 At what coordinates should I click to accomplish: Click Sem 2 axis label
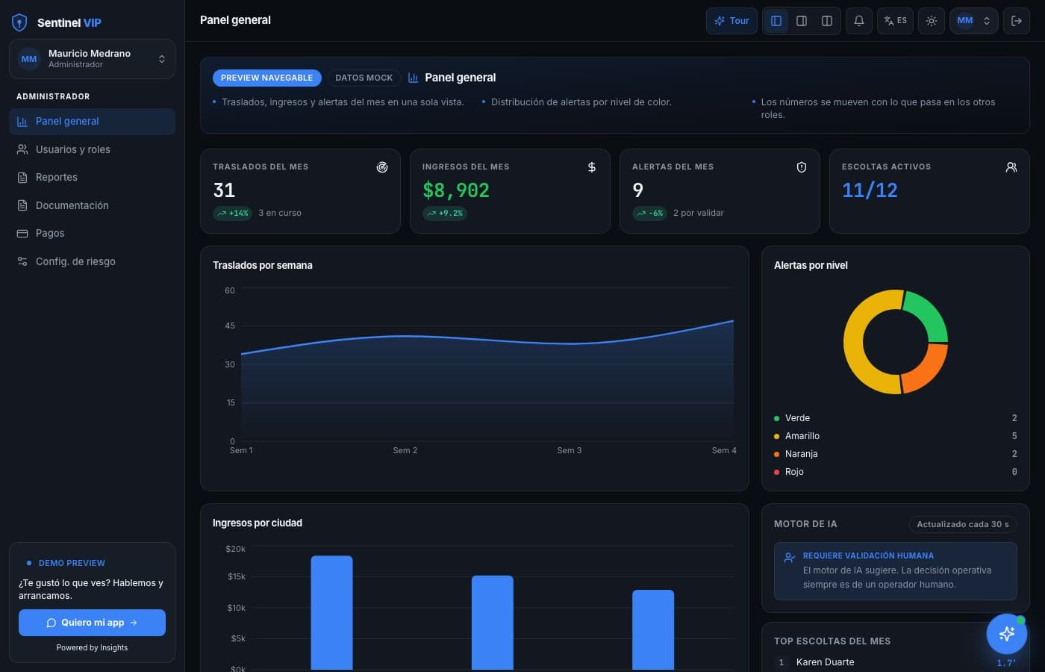[405, 451]
